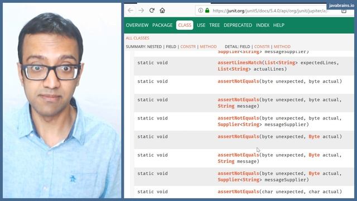Click Byte type link in two-argument row
This screenshot has width=357, height=201.
pos(314,137)
